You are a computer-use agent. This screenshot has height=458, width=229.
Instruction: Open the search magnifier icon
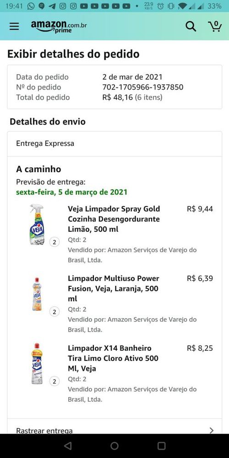(x=191, y=27)
